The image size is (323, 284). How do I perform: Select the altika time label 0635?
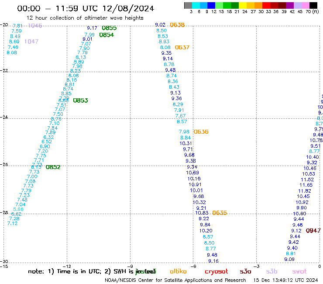[x=220, y=213]
